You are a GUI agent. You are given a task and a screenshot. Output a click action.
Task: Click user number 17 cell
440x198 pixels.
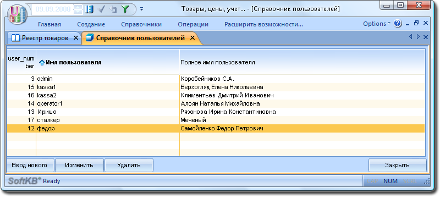[x=21, y=120]
